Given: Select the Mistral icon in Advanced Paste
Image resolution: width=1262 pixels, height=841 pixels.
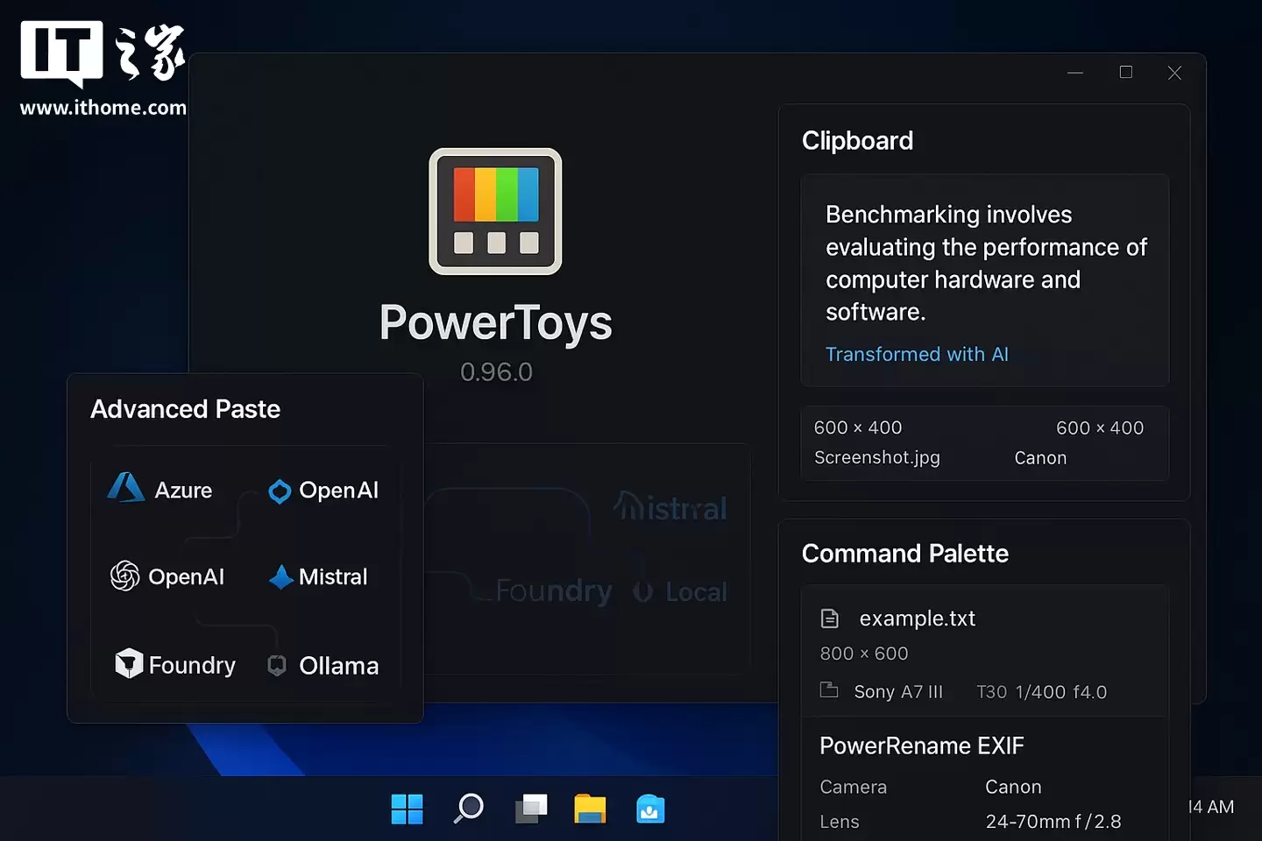Looking at the screenshot, I should coord(280,576).
